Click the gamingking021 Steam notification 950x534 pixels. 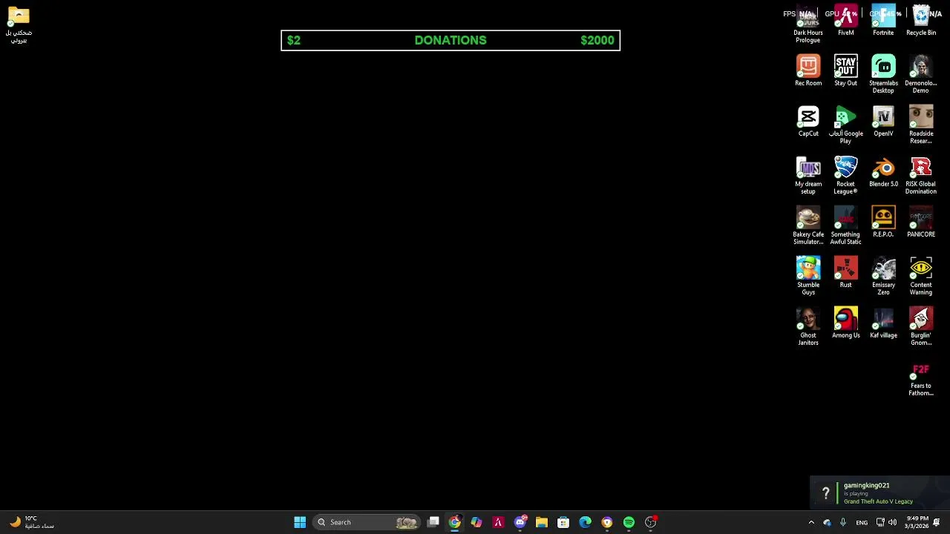(879, 493)
